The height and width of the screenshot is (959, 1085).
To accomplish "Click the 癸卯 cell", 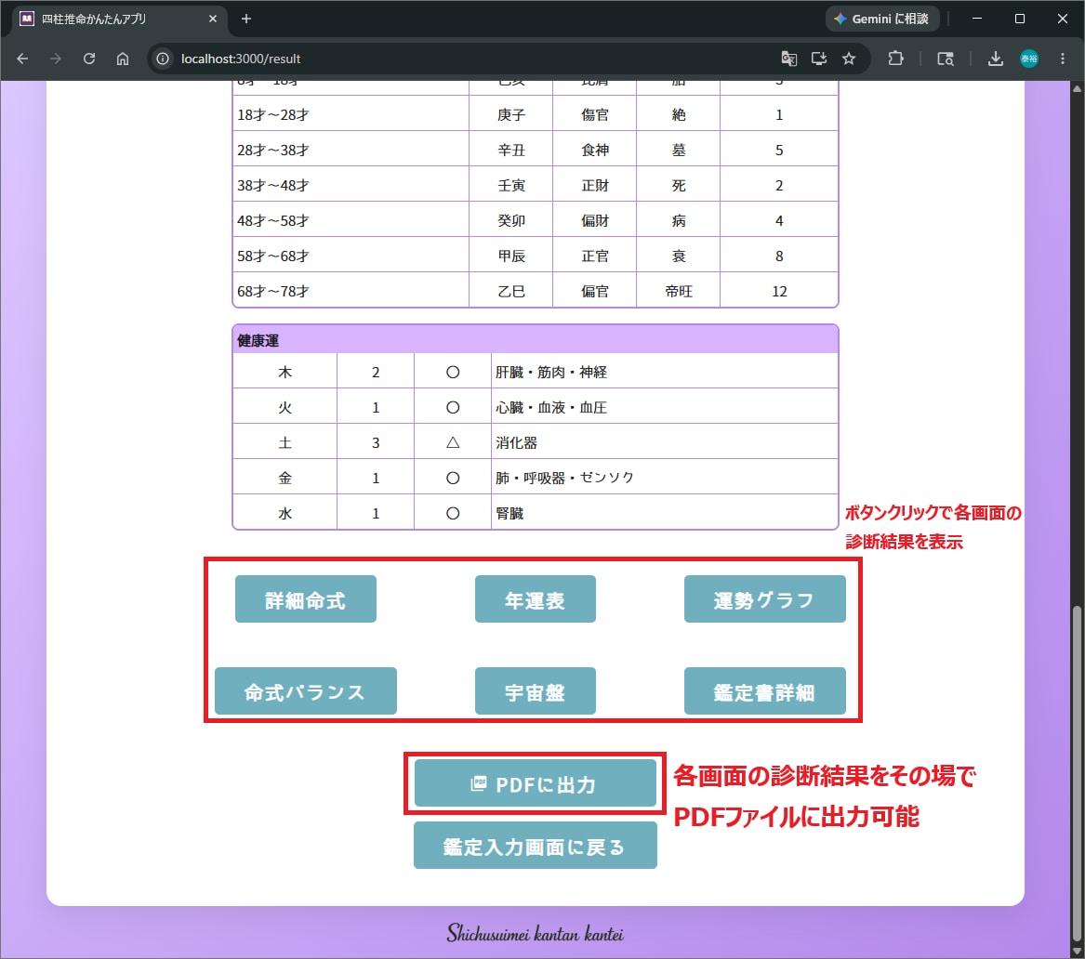I will coord(511,220).
